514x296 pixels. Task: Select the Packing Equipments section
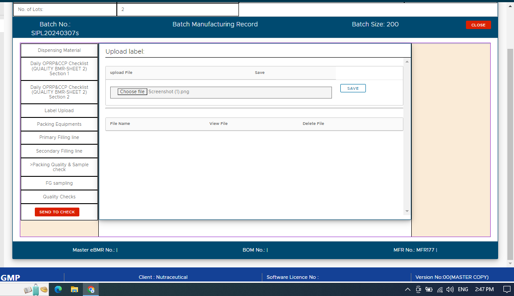point(59,124)
